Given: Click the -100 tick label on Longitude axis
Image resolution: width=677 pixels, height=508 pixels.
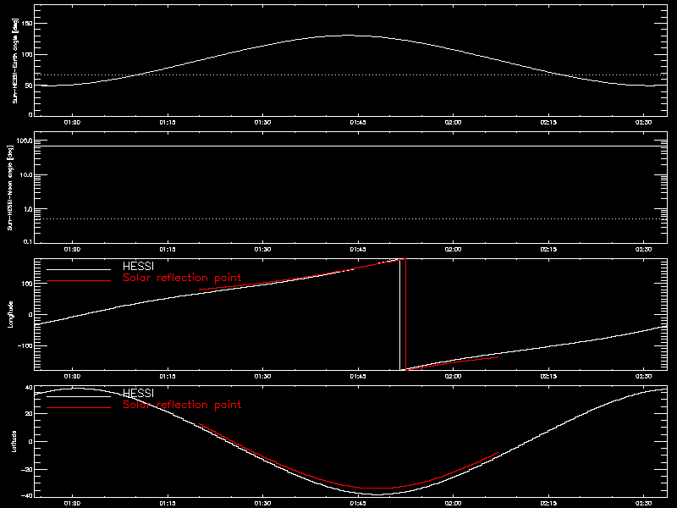Looking at the screenshot, I should [25, 345].
